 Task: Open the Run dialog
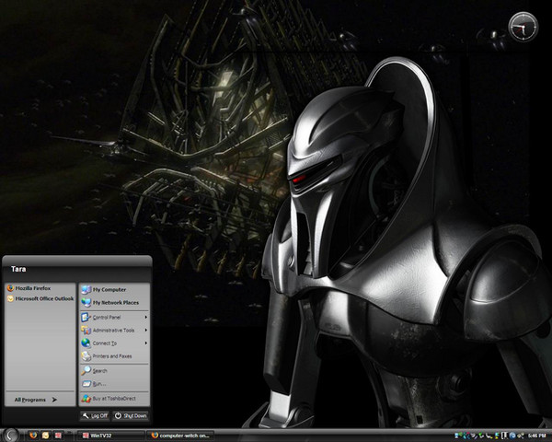coord(98,383)
